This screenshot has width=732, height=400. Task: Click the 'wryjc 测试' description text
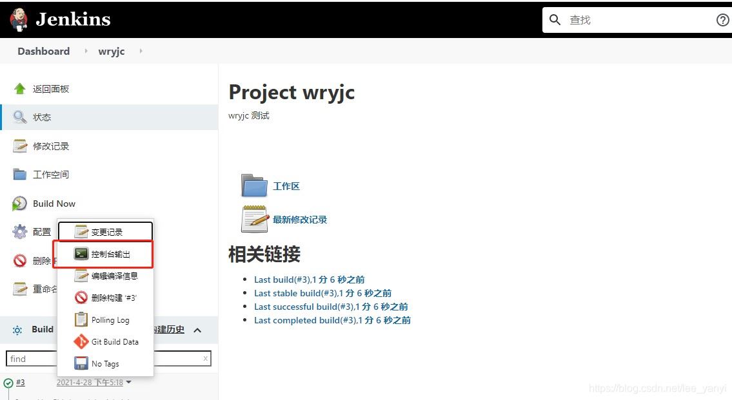249,115
